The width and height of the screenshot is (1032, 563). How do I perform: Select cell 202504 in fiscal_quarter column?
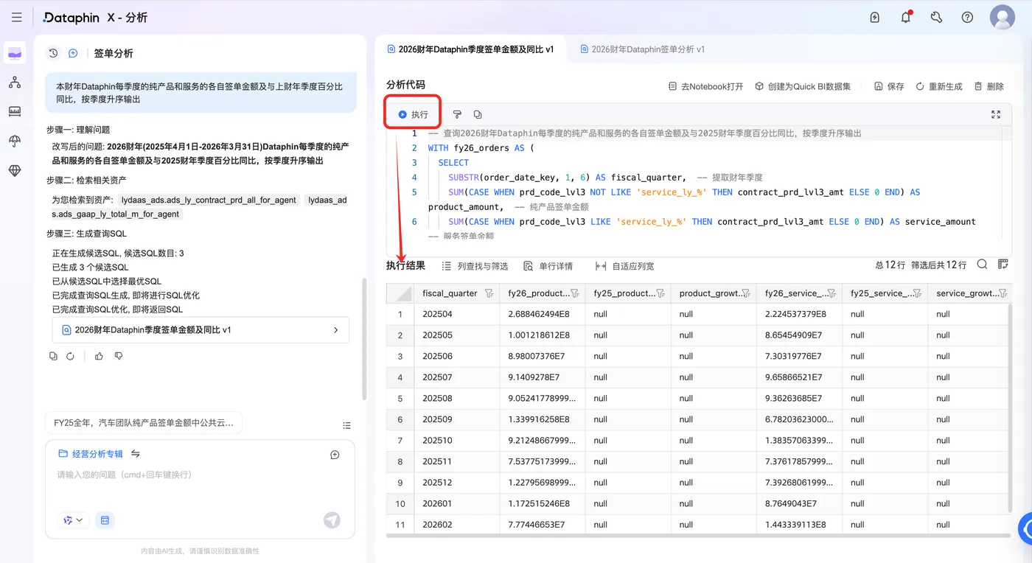(456, 314)
